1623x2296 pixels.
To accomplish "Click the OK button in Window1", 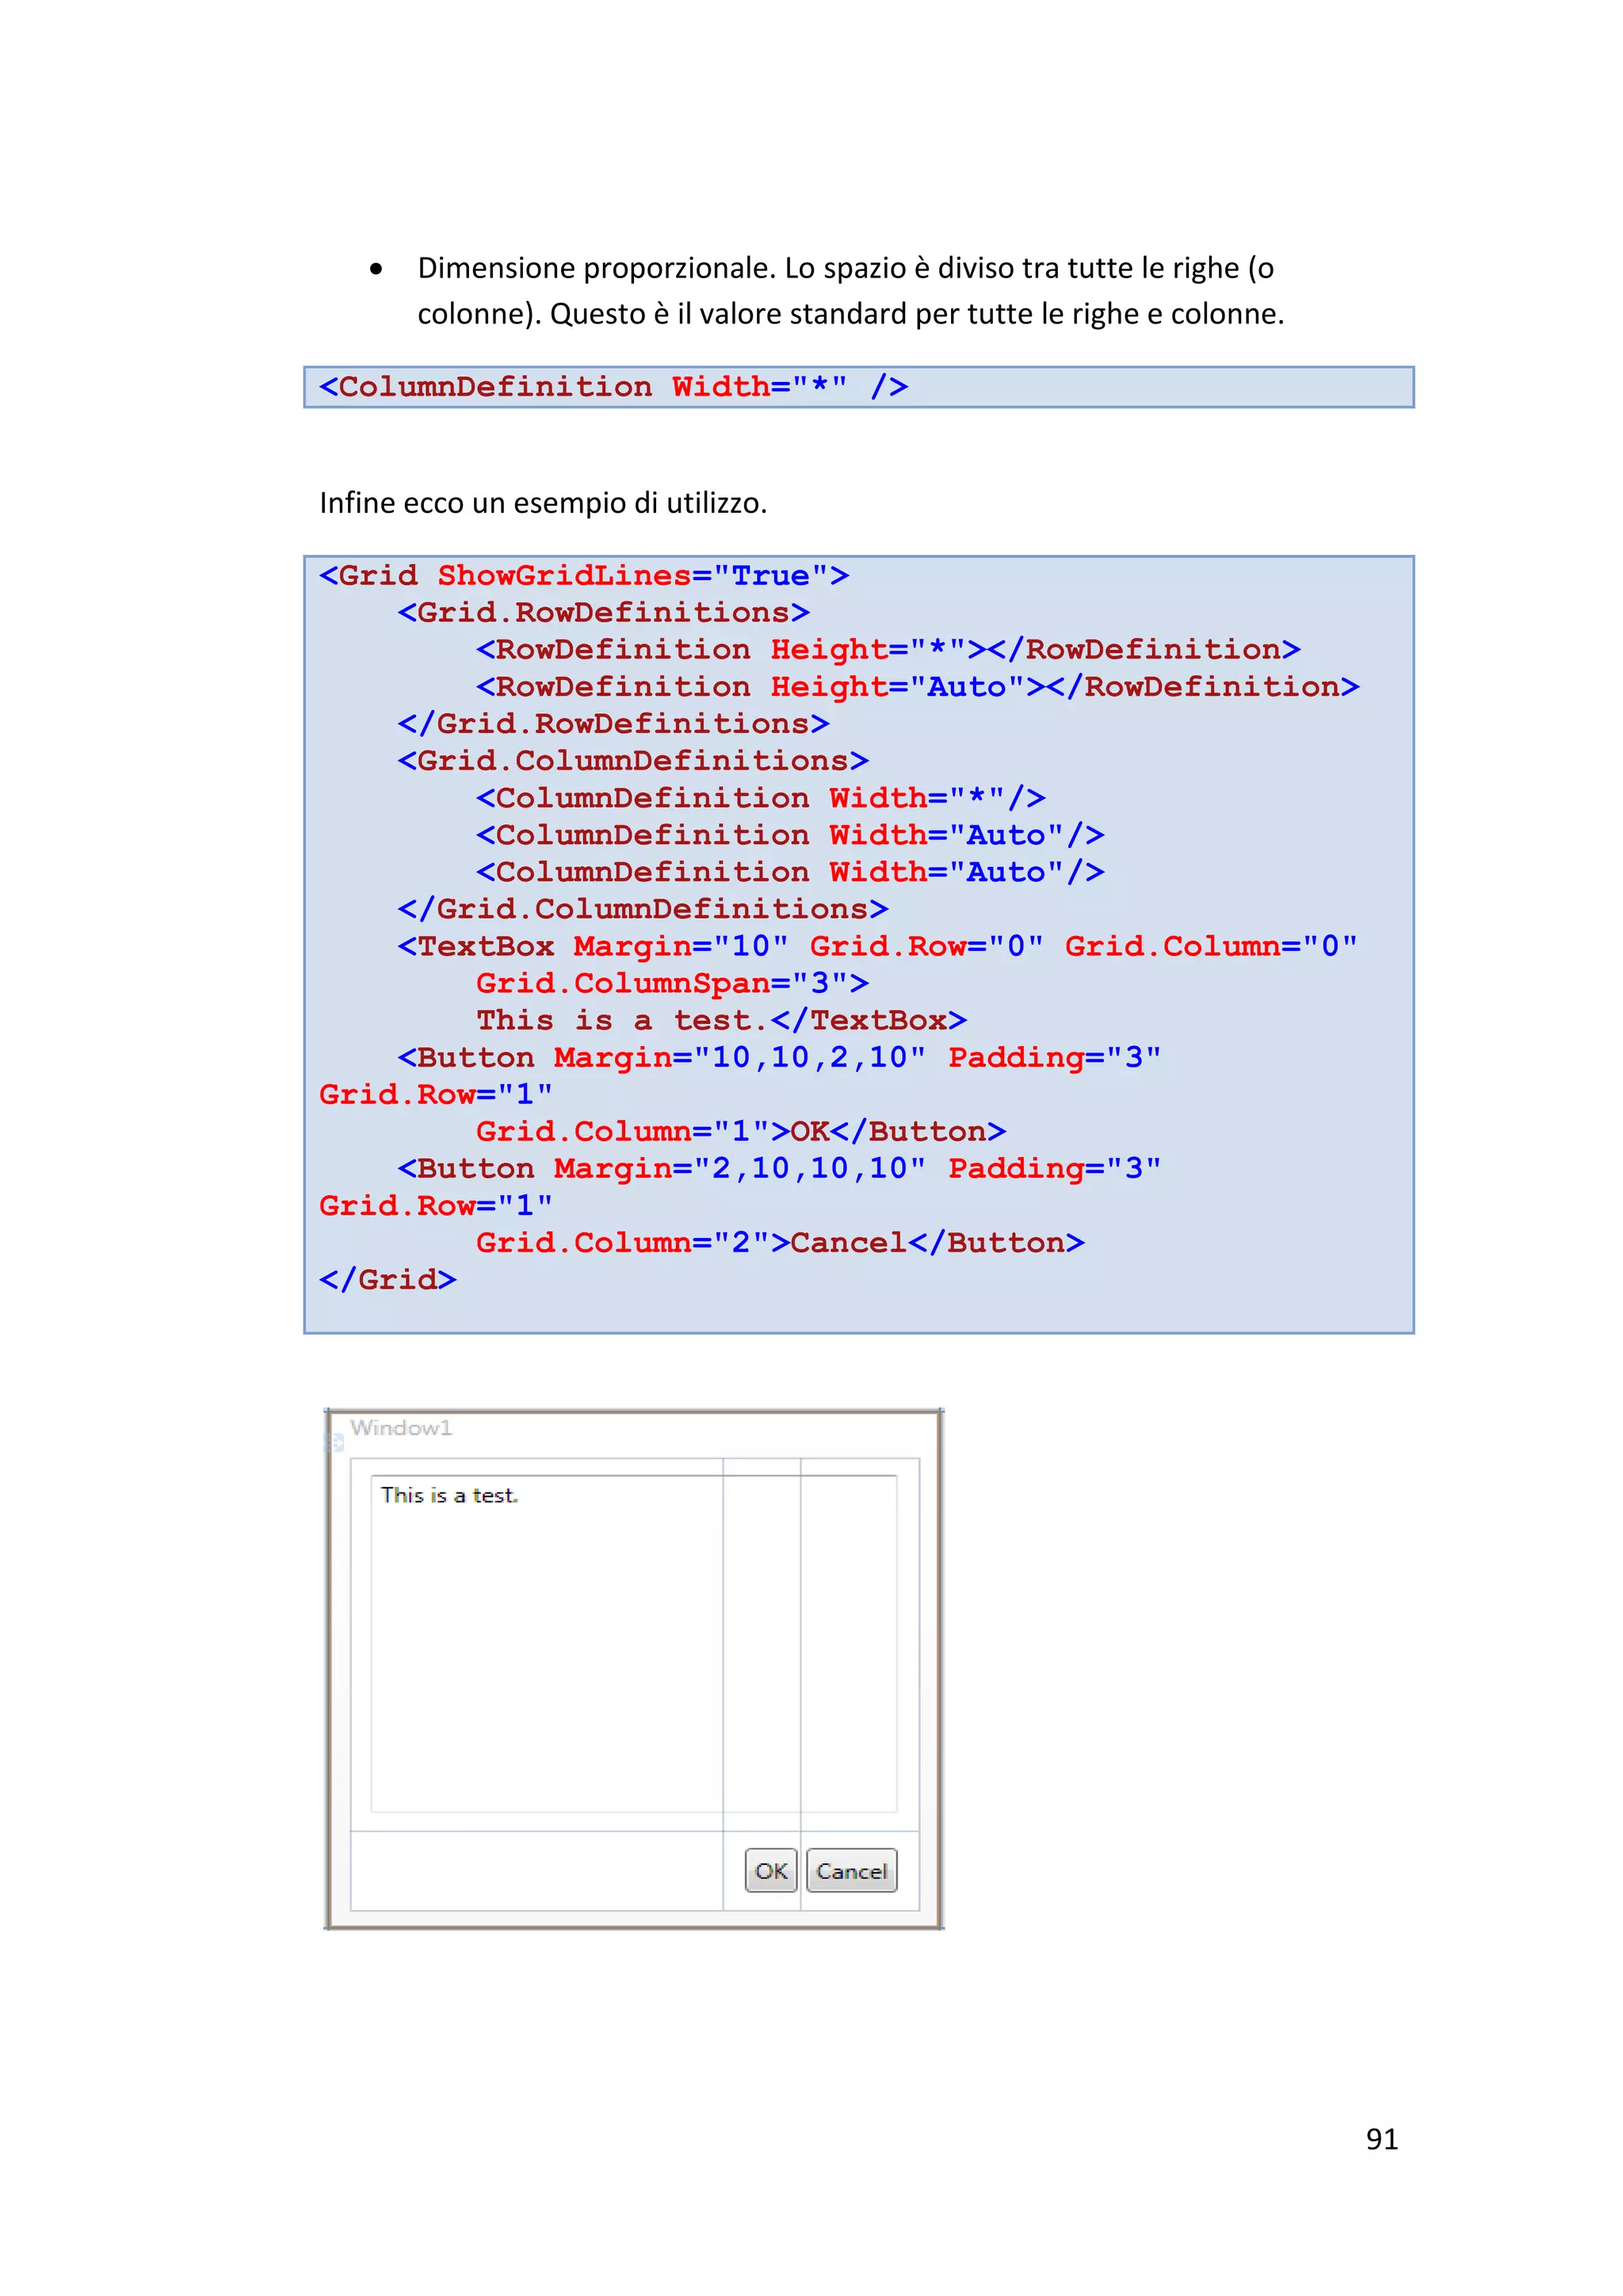I will pos(770,1870).
